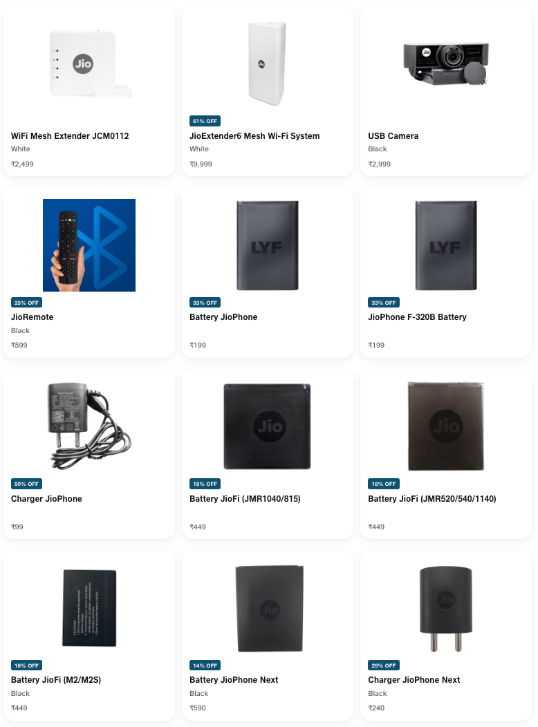This screenshot has height=727, width=538.
Task: Click the Battery JioFi (JMR1040/815) image
Action: [268, 426]
